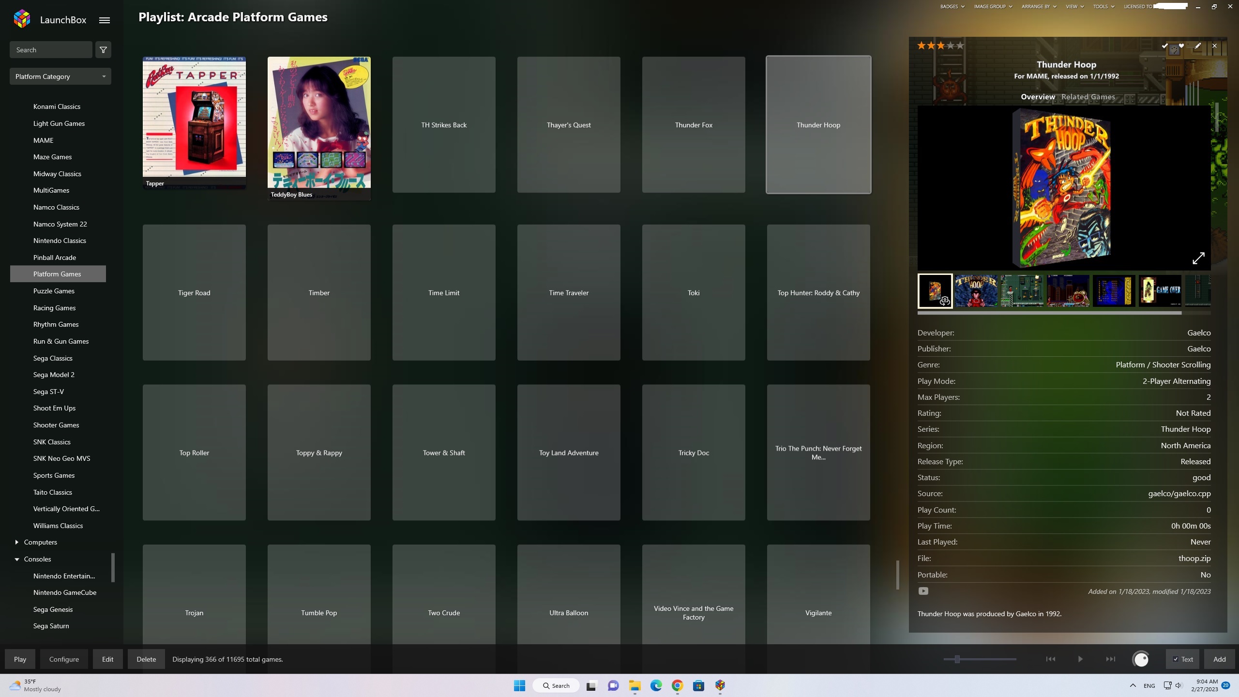Select Nintendo GameCube console
1239x697 pixels.
pos(65,592)
